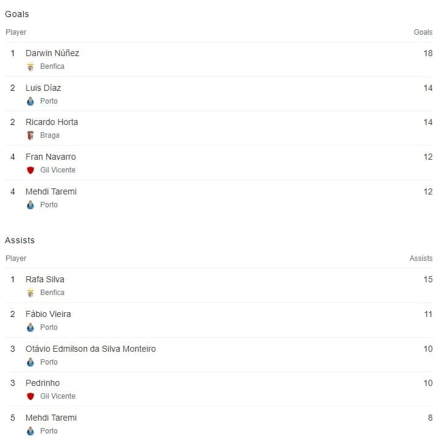
Task: Open Fran Navarro player page
Action: click(51, 157)
